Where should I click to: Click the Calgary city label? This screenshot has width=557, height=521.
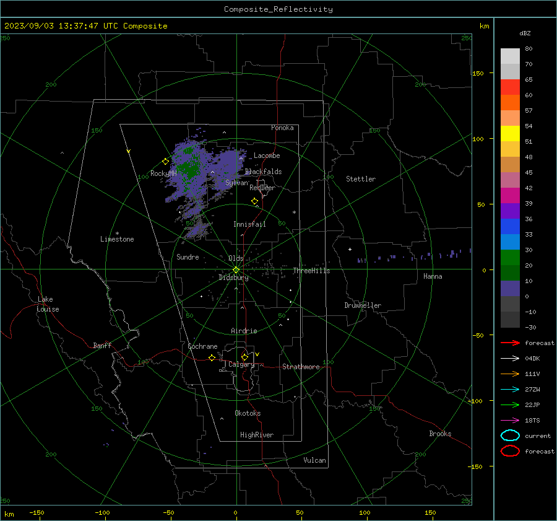coord(241,364)
